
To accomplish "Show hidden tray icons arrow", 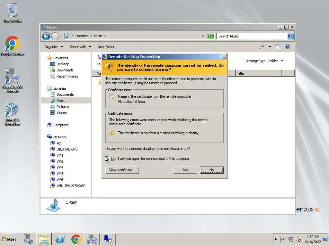I will (x=276, y=239).
